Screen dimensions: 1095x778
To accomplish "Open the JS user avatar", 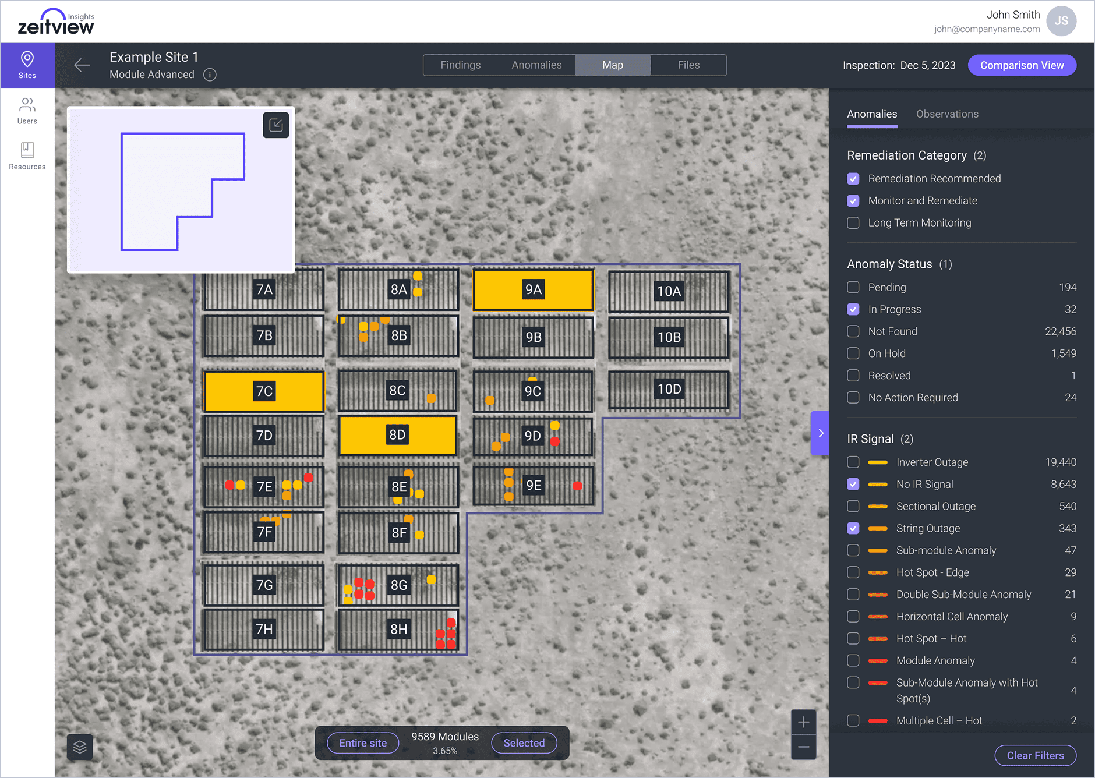I will click(1061, 21).
